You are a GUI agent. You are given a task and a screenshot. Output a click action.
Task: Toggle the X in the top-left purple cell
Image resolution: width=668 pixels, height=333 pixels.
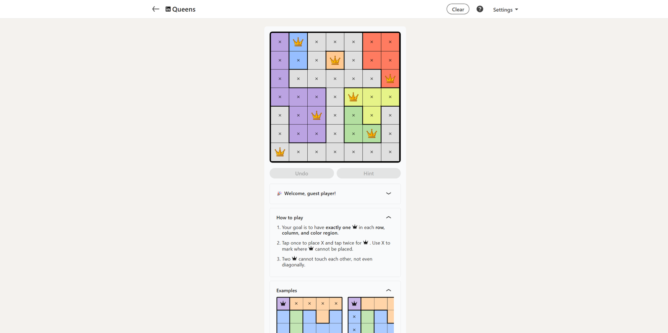tap(280, 42)
